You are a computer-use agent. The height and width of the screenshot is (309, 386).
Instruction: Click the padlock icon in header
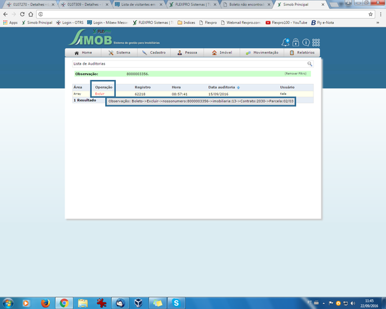(x=295, y=43)
